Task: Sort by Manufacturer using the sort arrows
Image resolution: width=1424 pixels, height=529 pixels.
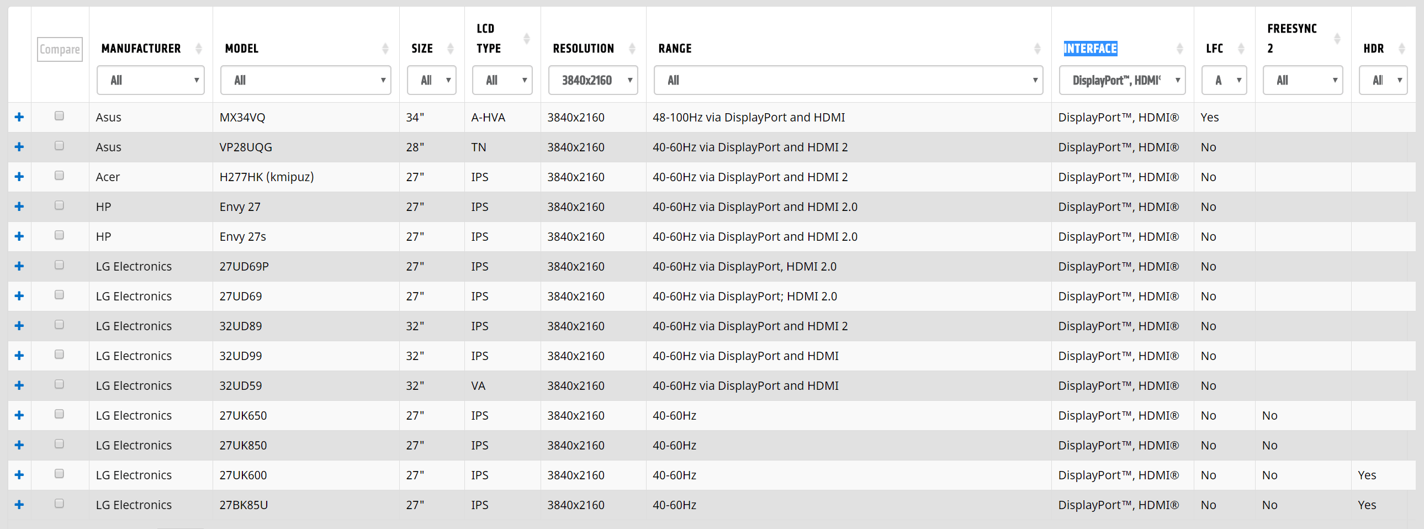Action: click(198, 49)
